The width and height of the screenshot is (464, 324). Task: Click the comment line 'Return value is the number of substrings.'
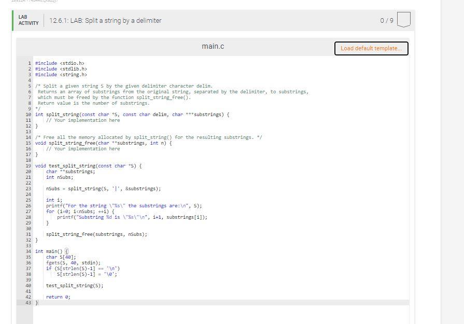point(94,103)
